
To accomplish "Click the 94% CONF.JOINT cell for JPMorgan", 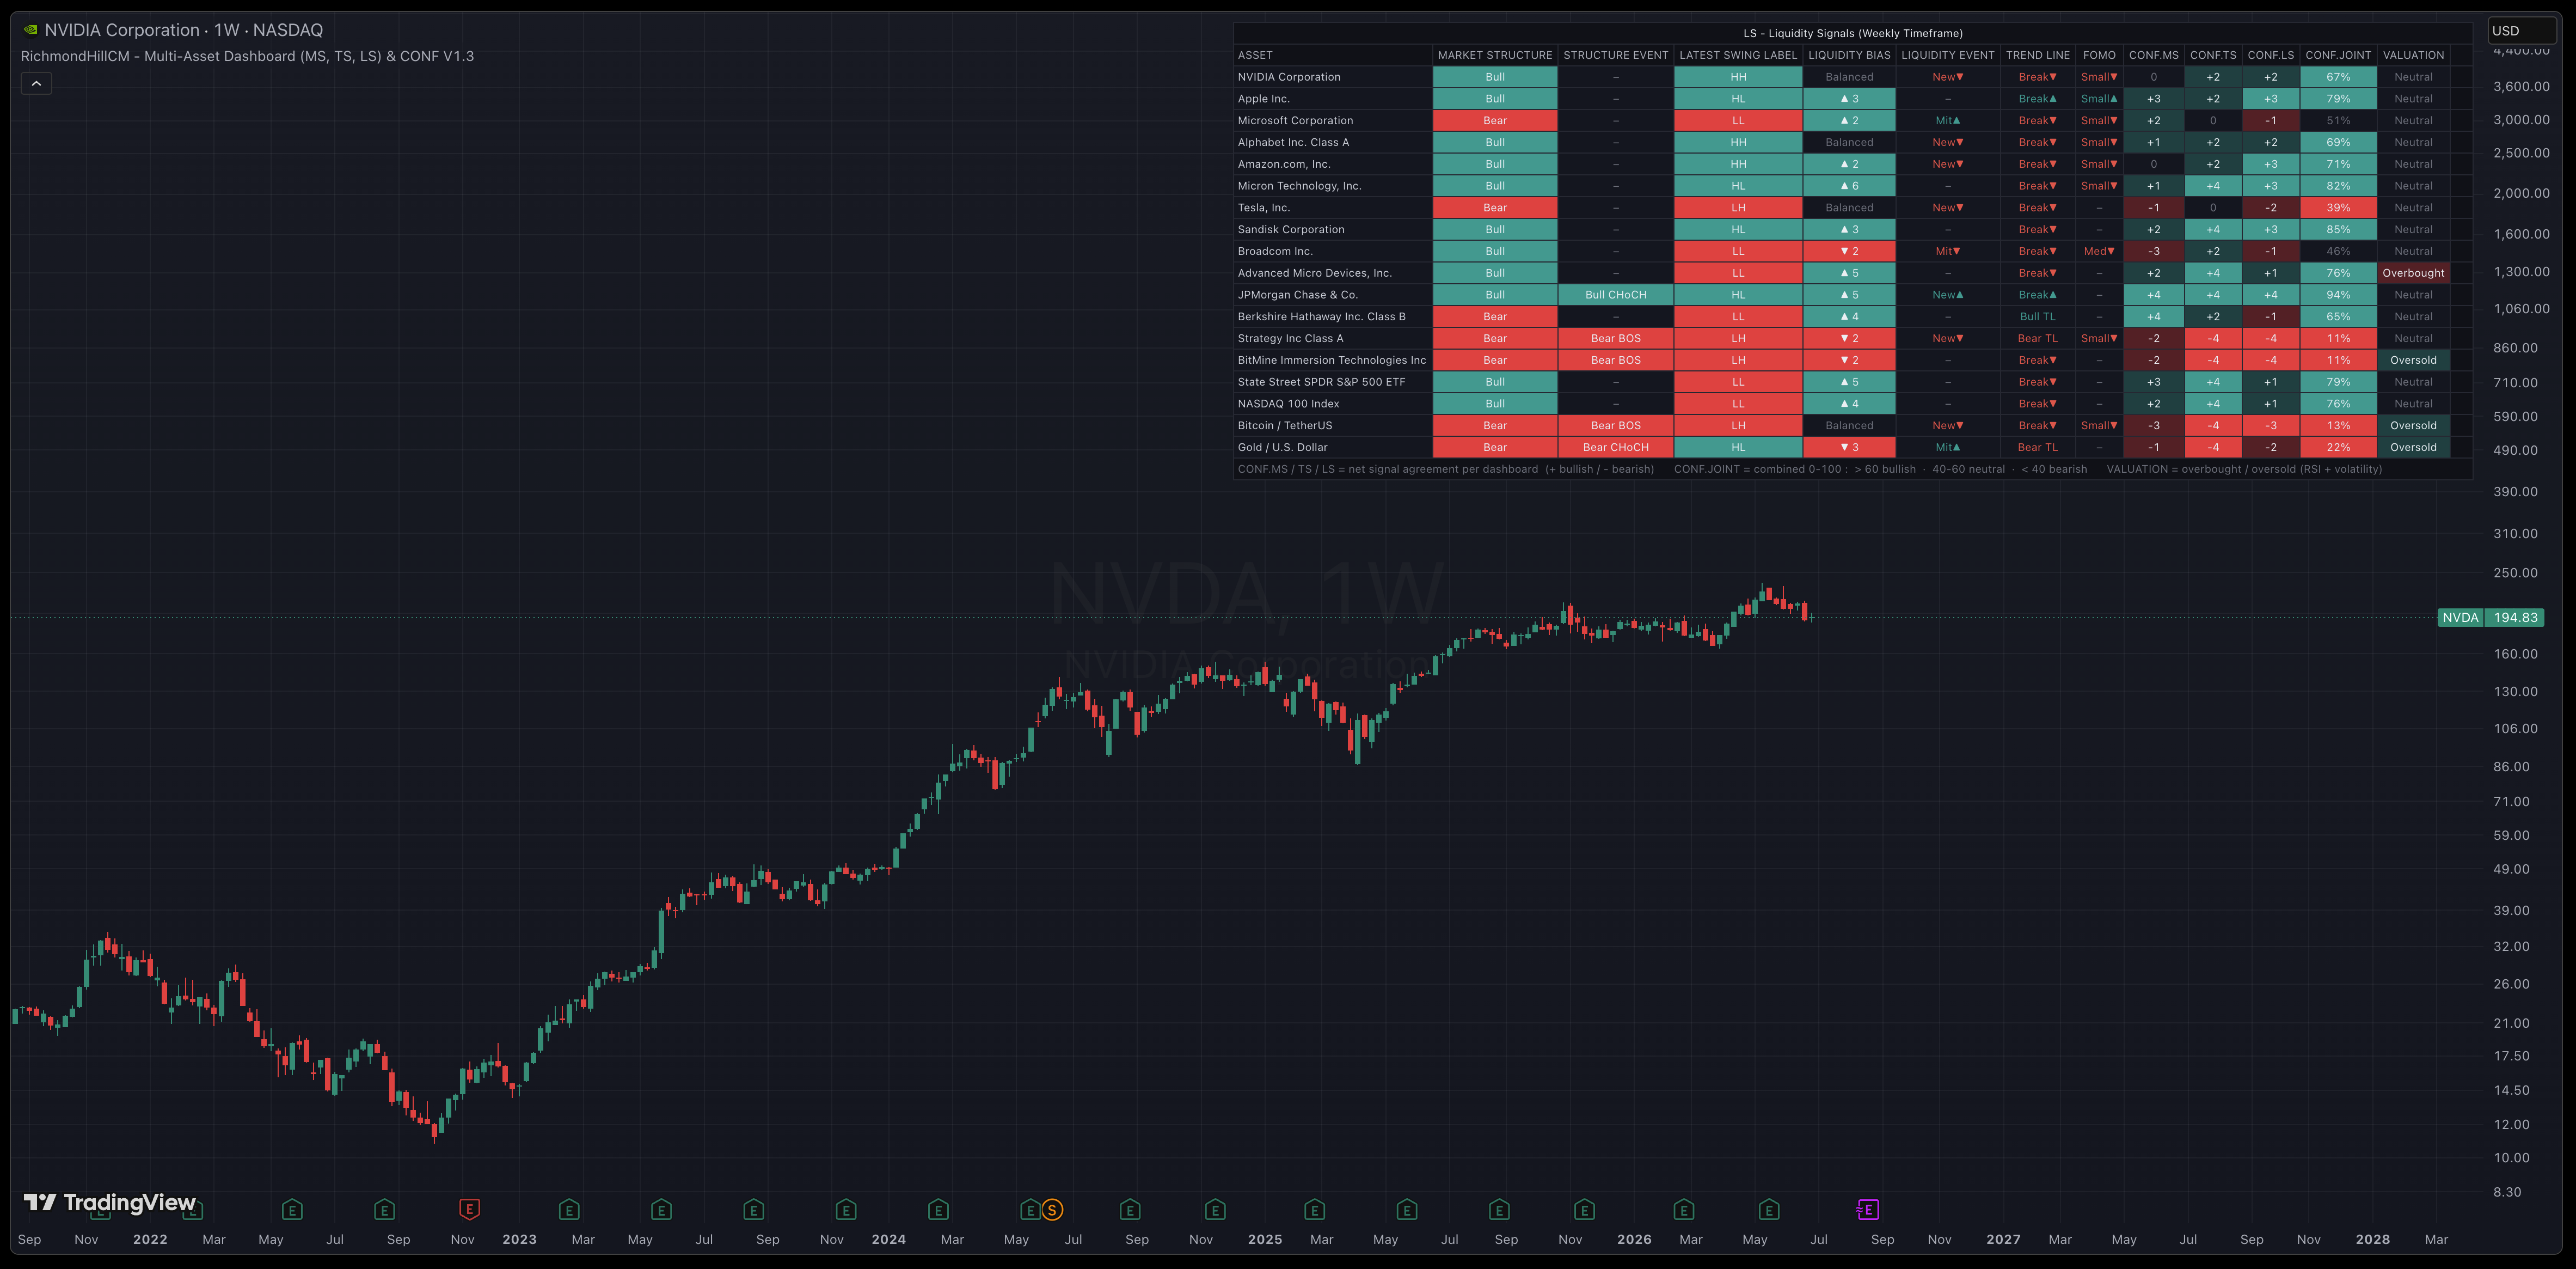I will [2338, 294].
